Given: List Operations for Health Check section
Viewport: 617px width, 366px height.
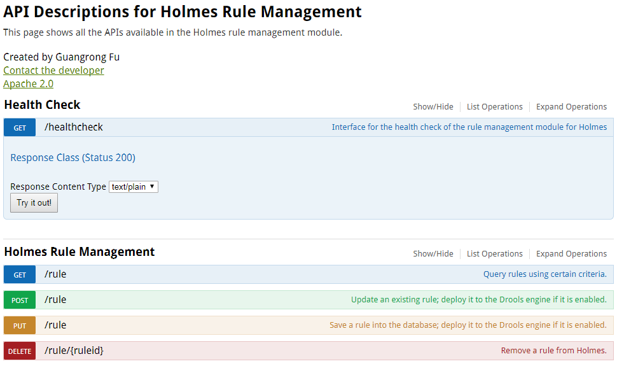Looking at the screenshot, I should [x=495, y=107].
